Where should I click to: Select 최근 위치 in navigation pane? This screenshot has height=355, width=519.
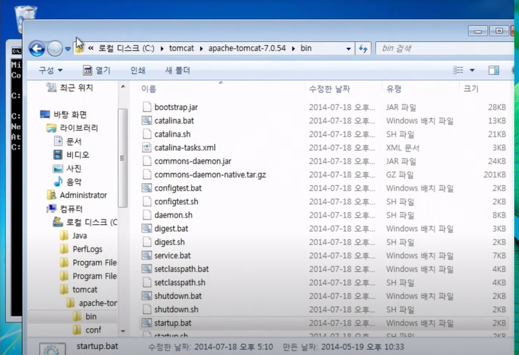tap(70, 88)
